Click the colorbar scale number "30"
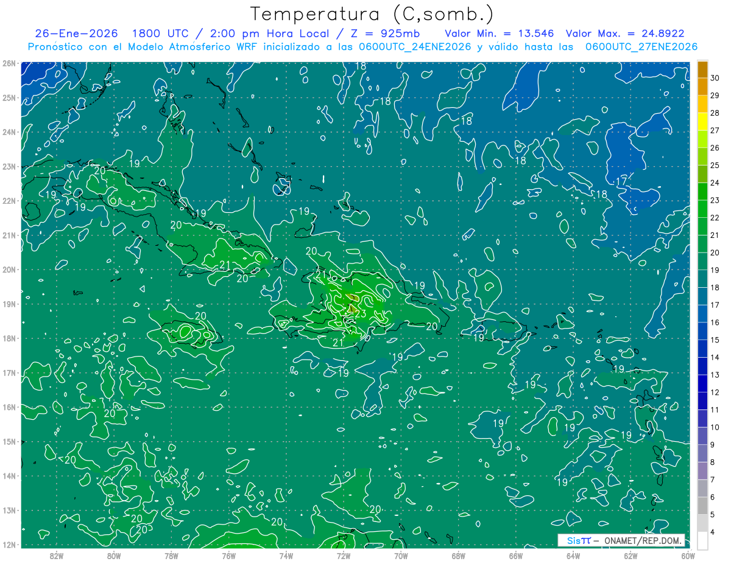 pos(716,78)
